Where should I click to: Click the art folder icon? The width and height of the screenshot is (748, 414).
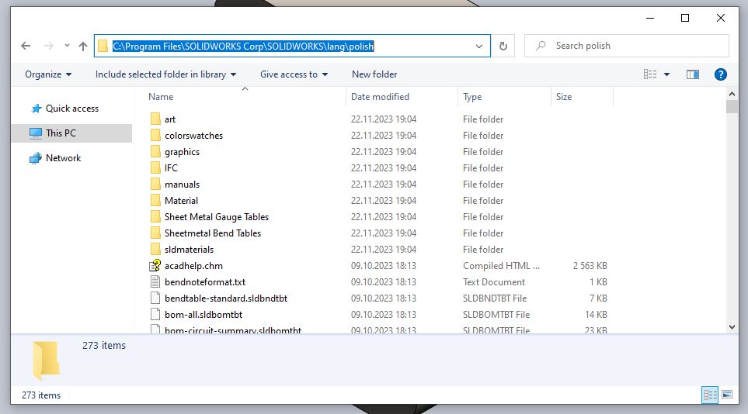(x=155, y=119)
